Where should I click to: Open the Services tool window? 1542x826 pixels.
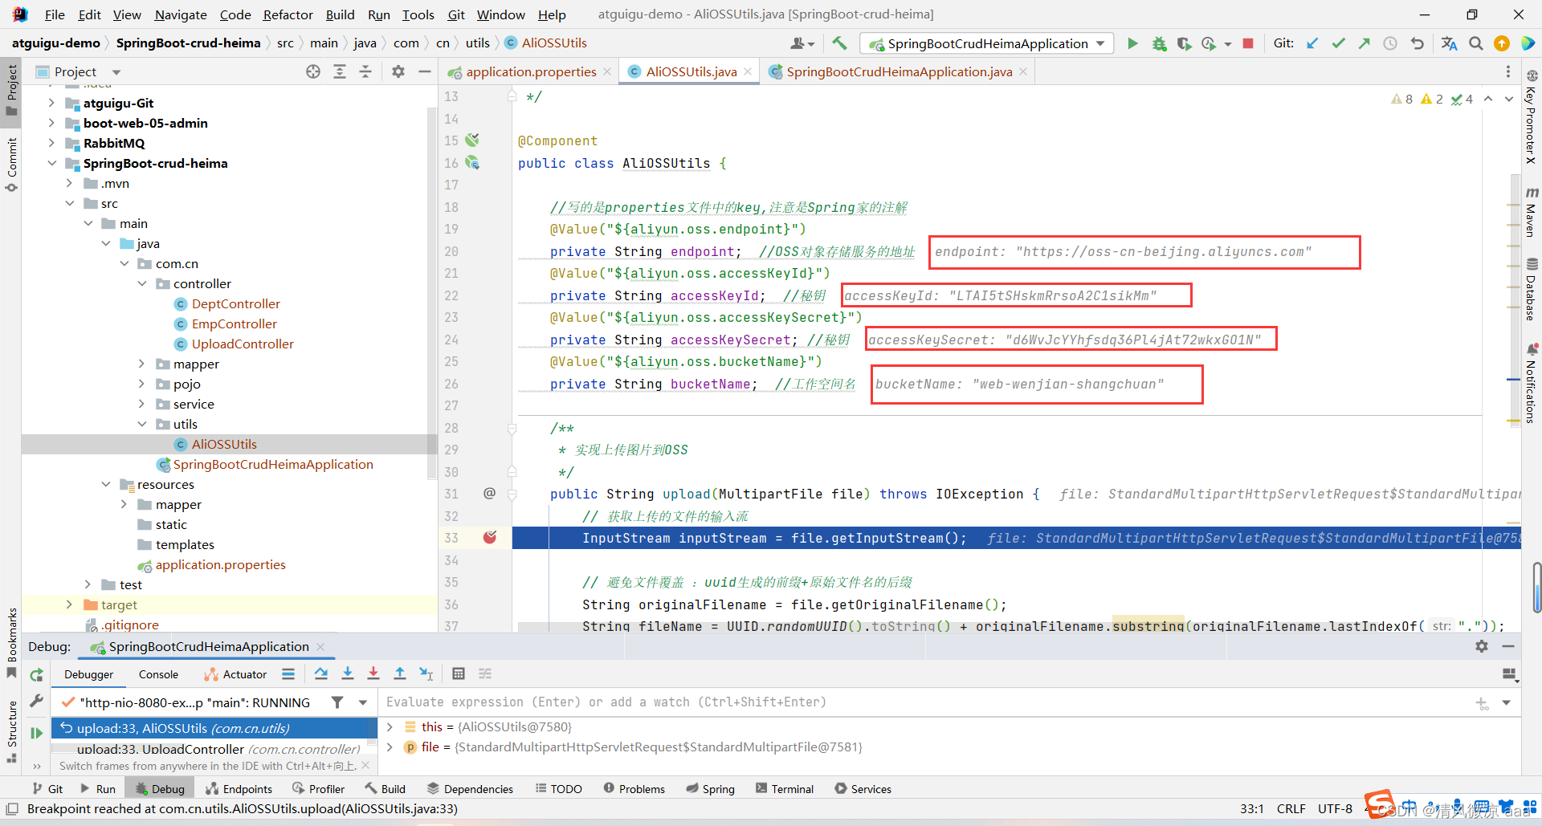tap(863, 789)
